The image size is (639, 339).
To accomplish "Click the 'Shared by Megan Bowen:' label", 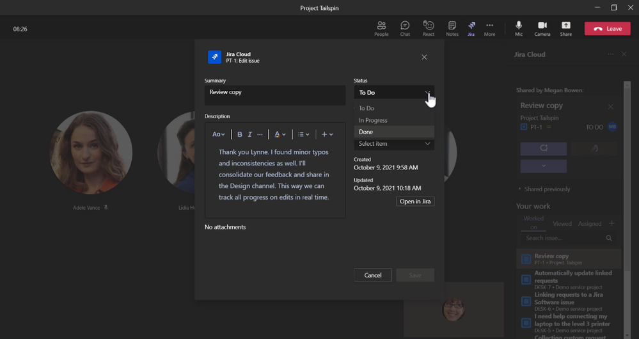I will point(549,90).
